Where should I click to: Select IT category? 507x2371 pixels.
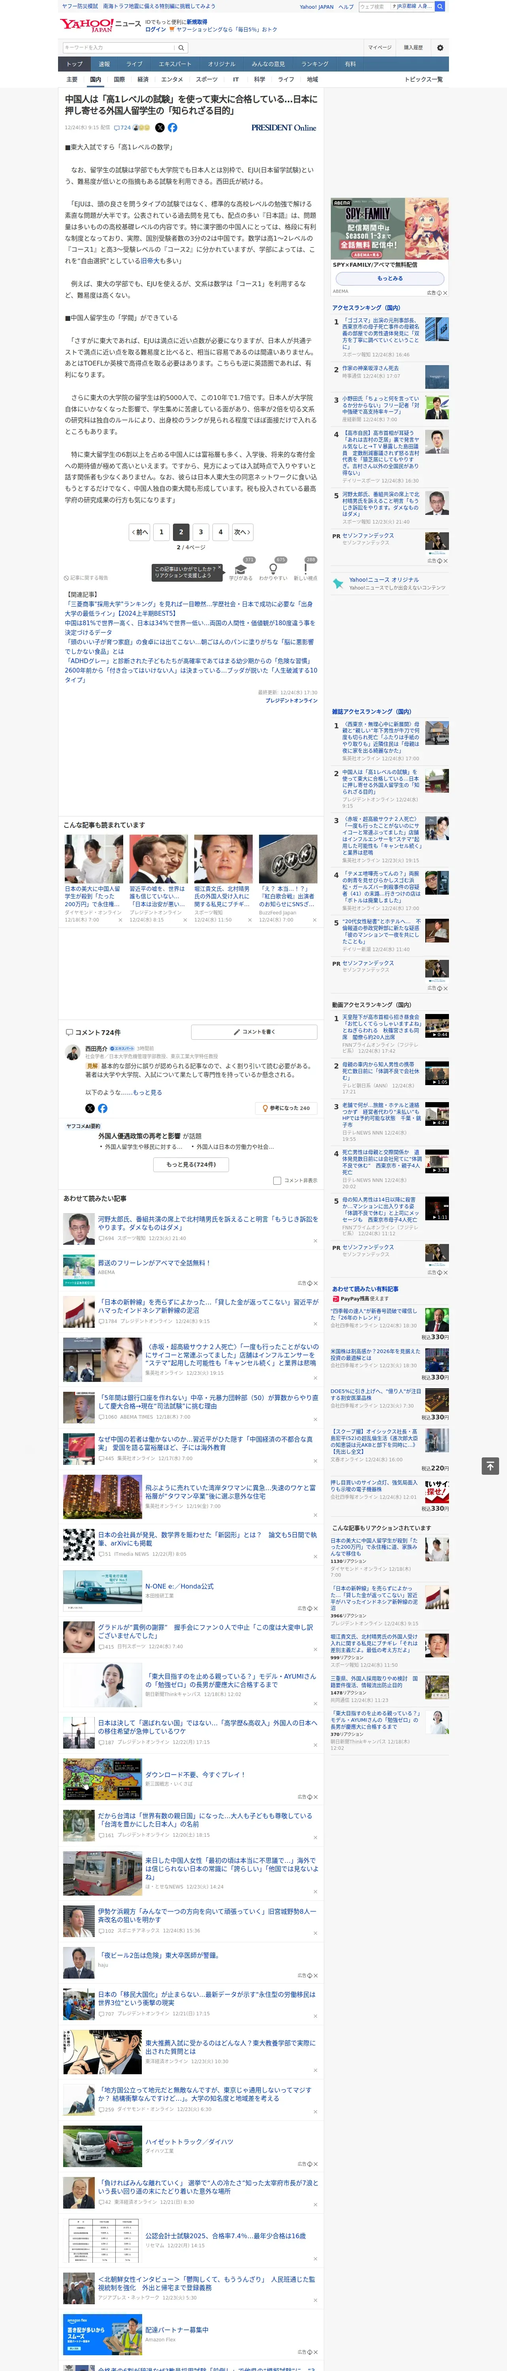[x=236, y=79]
